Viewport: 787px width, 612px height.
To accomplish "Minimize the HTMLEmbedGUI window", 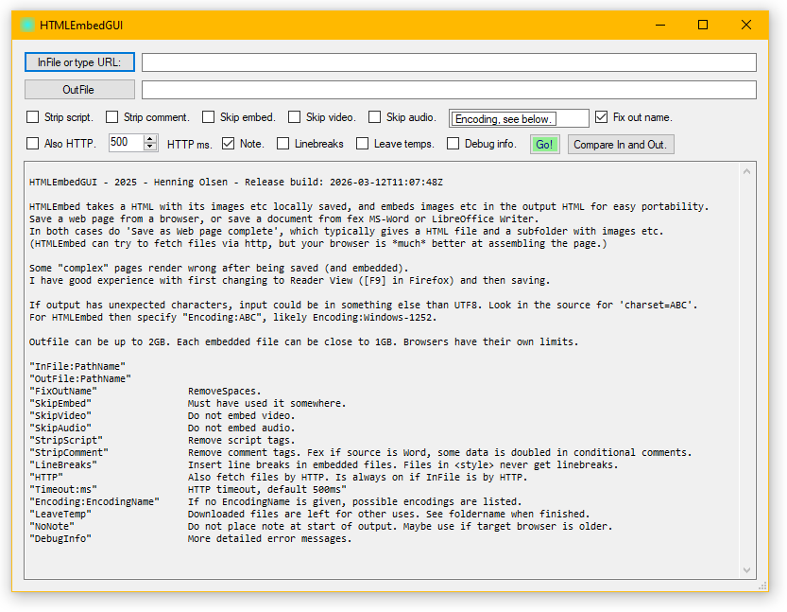I will pos(660,26).
